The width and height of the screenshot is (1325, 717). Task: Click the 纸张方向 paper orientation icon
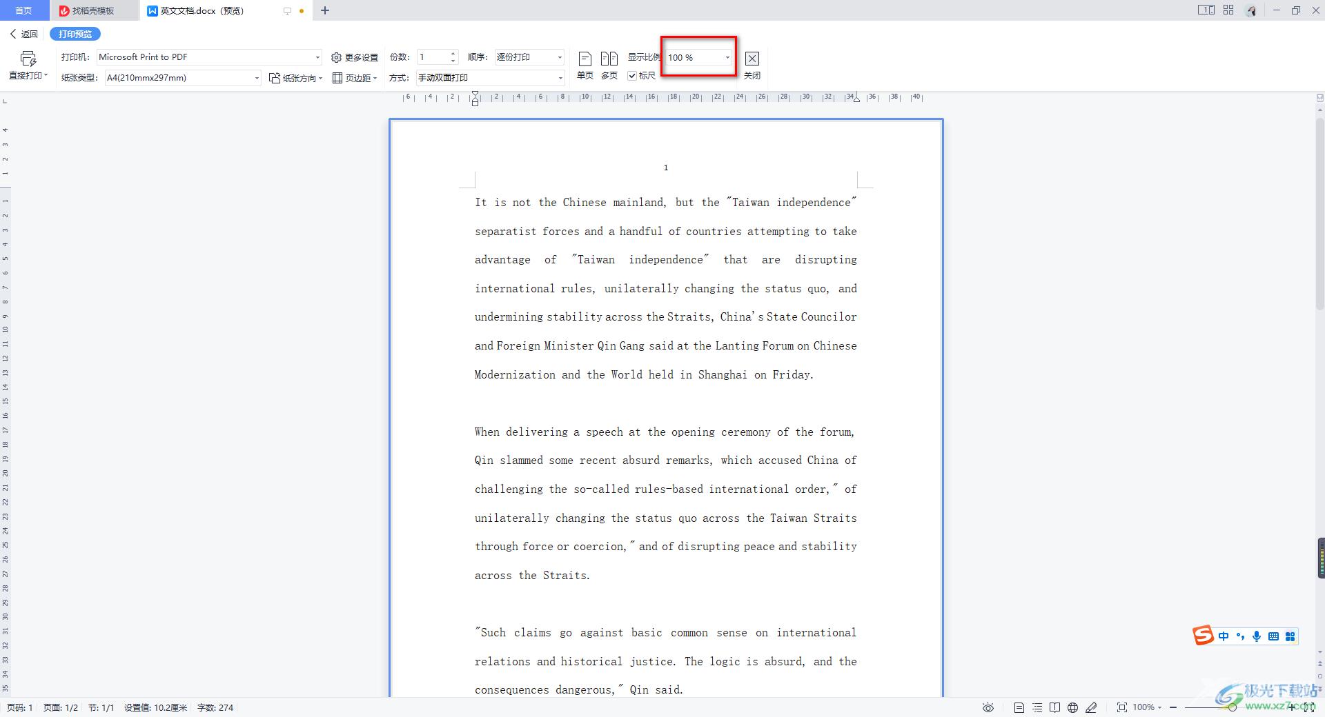pos(274,78)
